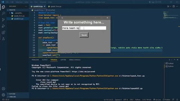Image resolution: width=180 pixels, height=101 pixels.
Task: Open Customize Layout icon in title bar
Action: click(x=160, y=2)
